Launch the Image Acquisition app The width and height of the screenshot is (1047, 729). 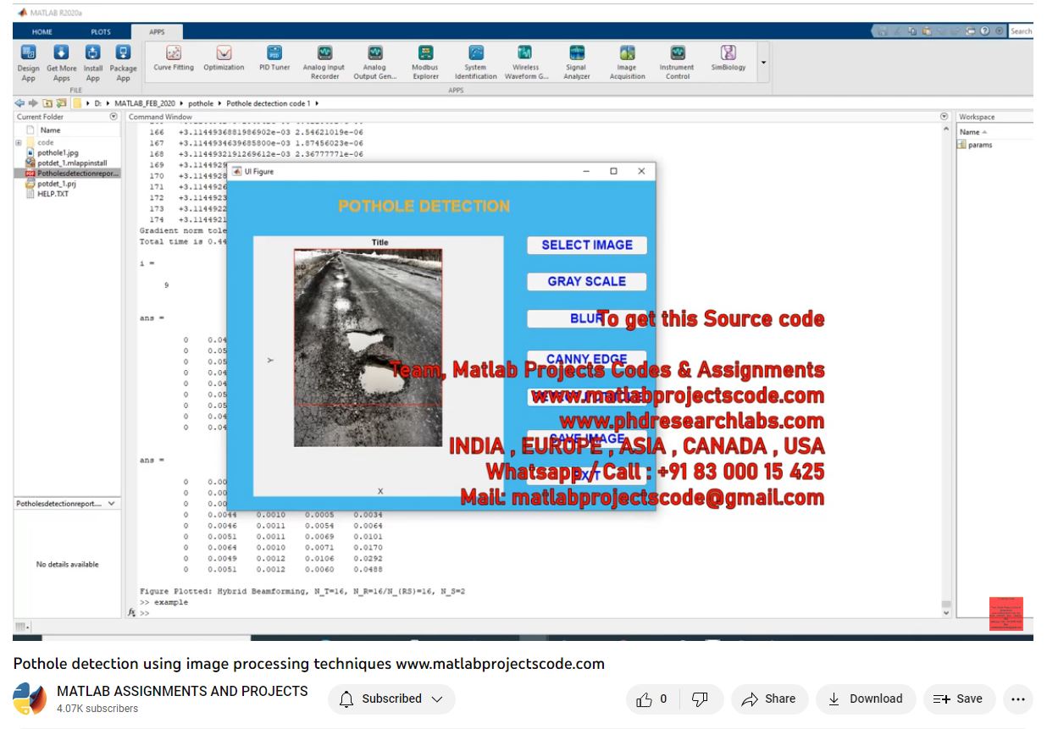tap(627, 63)
